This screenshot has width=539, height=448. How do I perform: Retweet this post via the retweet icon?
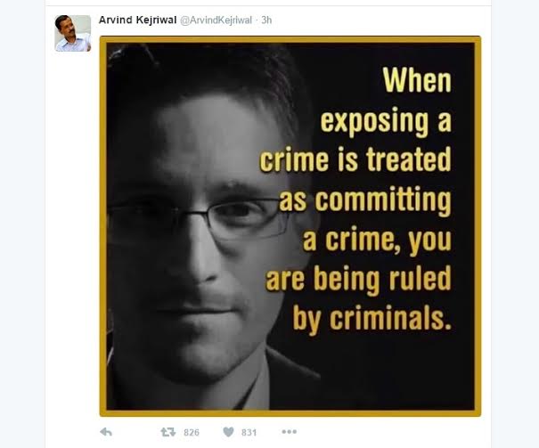point(168,432)
